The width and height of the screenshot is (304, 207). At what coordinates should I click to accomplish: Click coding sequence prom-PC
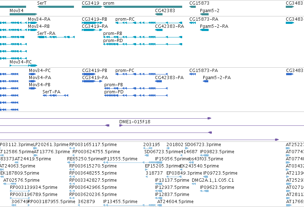[141, 74]
